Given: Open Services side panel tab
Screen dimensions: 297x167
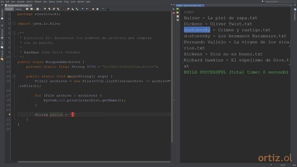Looking at the screenshot, I should click(x=2, y=34).
